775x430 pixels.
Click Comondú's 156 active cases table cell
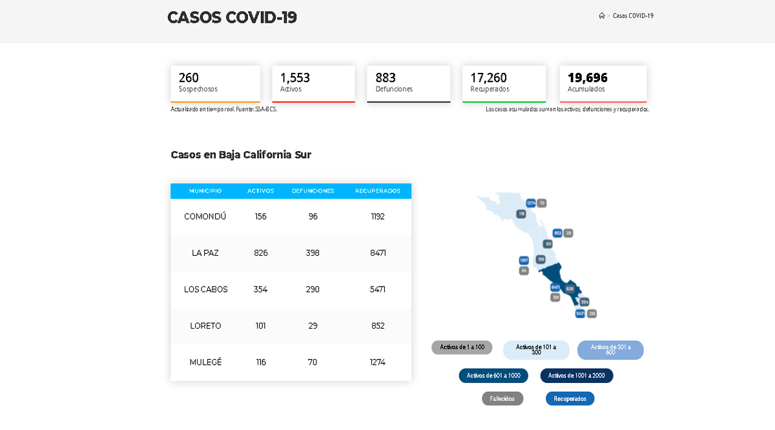coord(261,216)
